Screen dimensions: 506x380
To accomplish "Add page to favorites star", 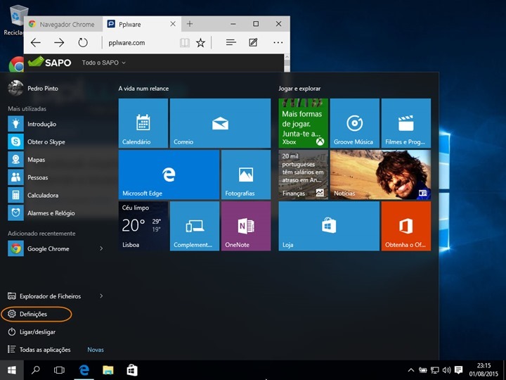I will click(x=201, y=43).
